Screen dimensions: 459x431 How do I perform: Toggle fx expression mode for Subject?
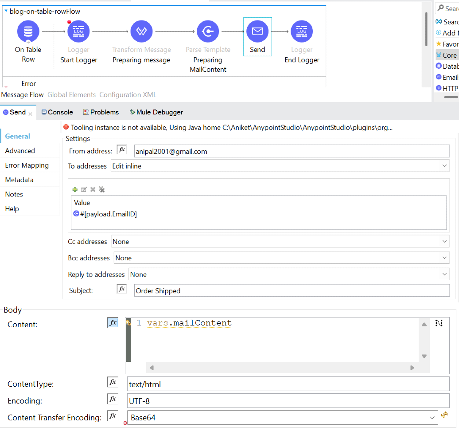122,289
